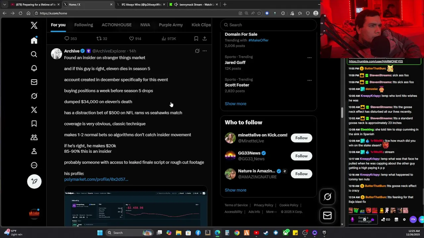
Task: Switch to IP2 Always Wins browser tab
Action: pyautogui.click(x=140, y=5)
